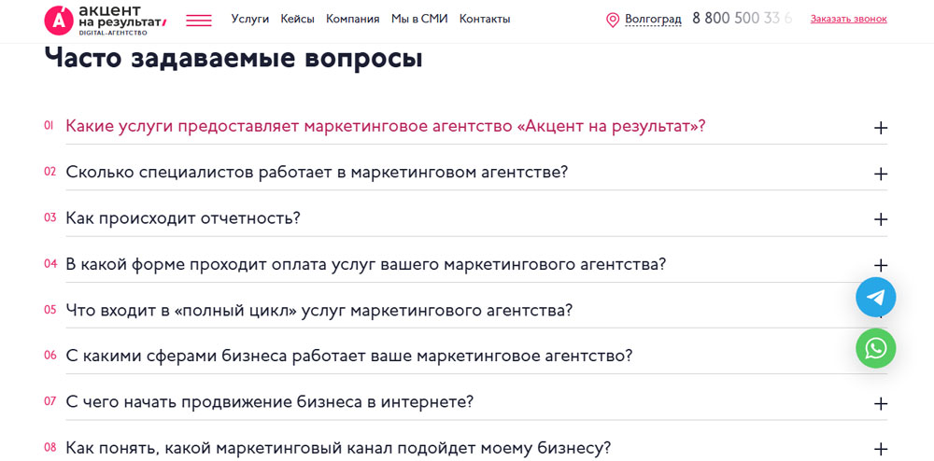Open question Как понять, какой маркетинговый канал
The width and height of the screenshot is (934, 461).
pos(338,448)
